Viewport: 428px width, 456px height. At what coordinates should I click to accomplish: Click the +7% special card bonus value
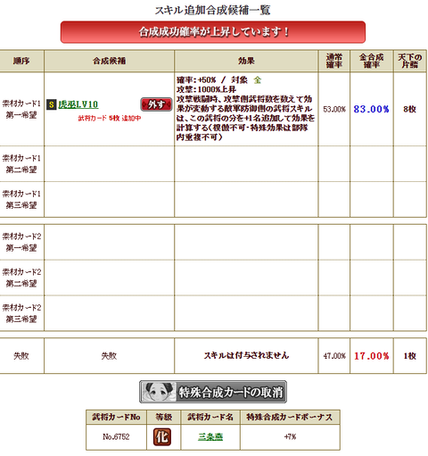point(290,436)
